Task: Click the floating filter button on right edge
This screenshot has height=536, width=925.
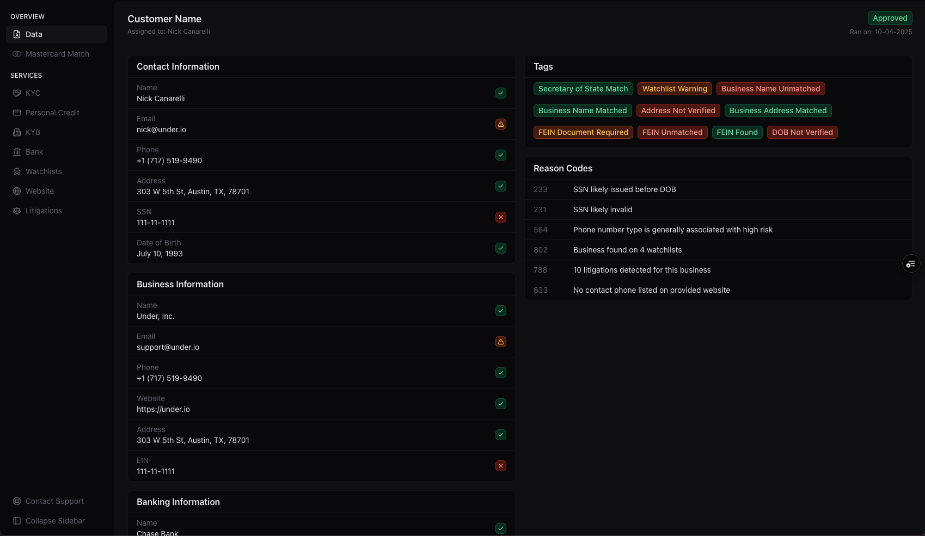Action: point(911,263)
